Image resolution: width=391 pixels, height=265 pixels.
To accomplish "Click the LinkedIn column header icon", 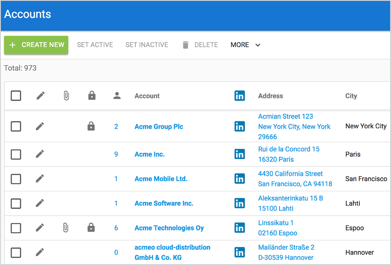I will click(x=240, y=96).
